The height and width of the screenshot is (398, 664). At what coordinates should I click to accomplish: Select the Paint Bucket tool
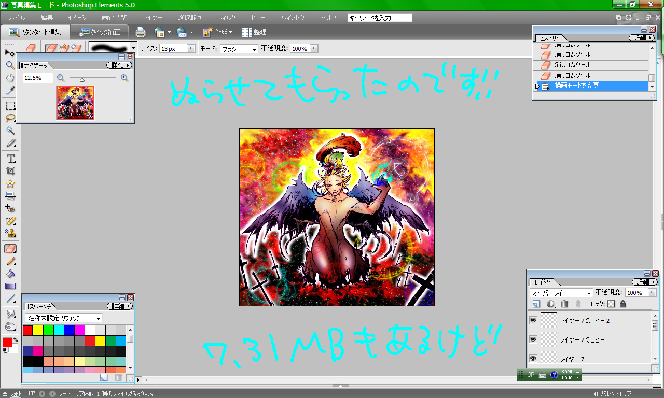[x=10, y=274]
